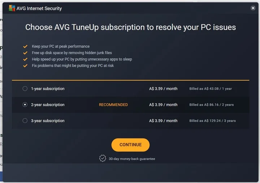260x183 pixels.
Task: Click the 3-year subscription label
Action: (x=48, y=121)
